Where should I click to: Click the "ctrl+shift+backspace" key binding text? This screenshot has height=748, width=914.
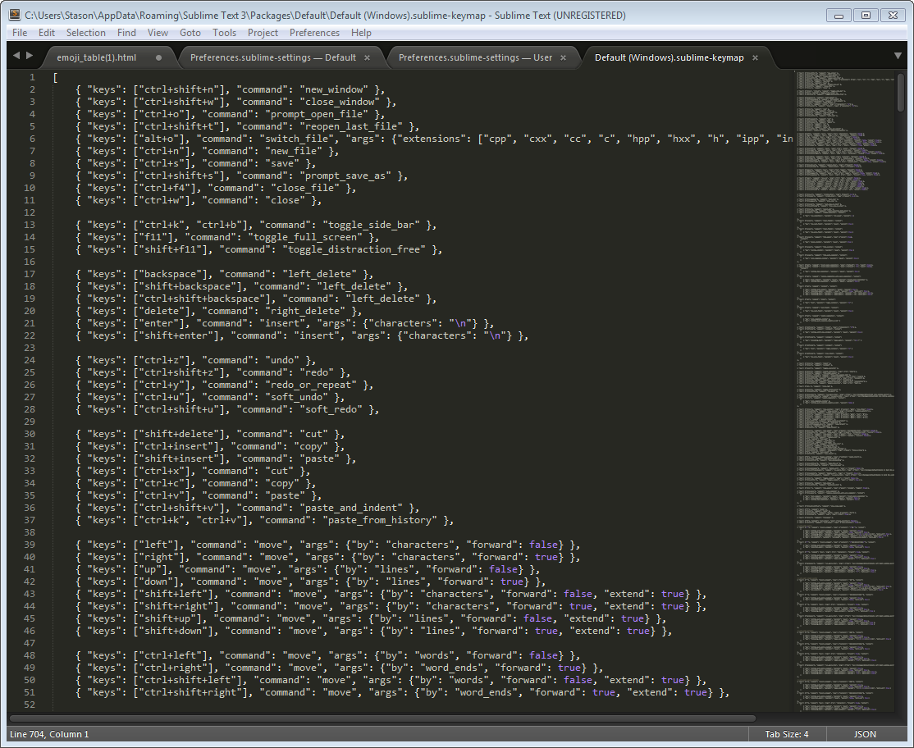(204, 299)
